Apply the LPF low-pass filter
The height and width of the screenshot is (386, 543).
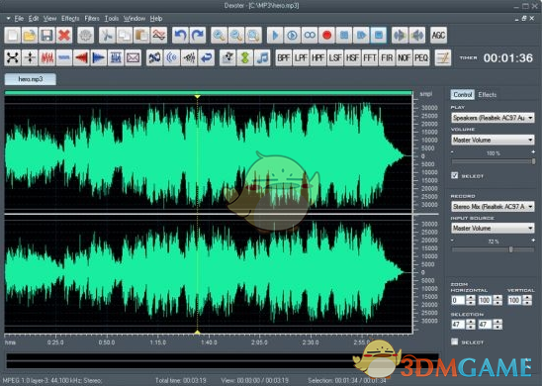click(x=301, y=57)
